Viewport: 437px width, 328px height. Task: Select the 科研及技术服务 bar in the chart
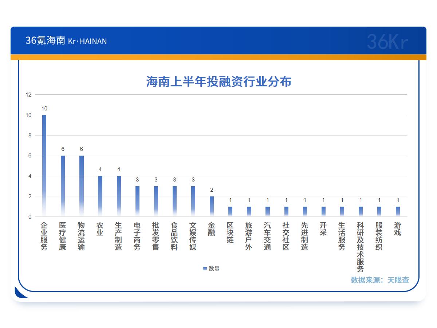[361, 212]
